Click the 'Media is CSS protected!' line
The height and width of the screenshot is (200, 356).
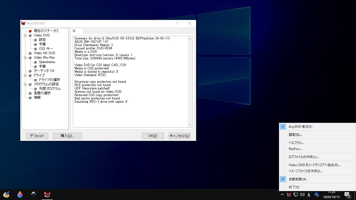point(92,68)
